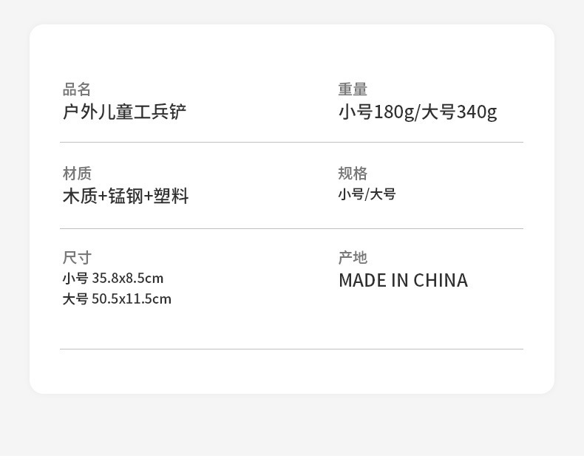
Task: Select small size 35.8x8.5cm line
Action: click(x=113, y=278)
